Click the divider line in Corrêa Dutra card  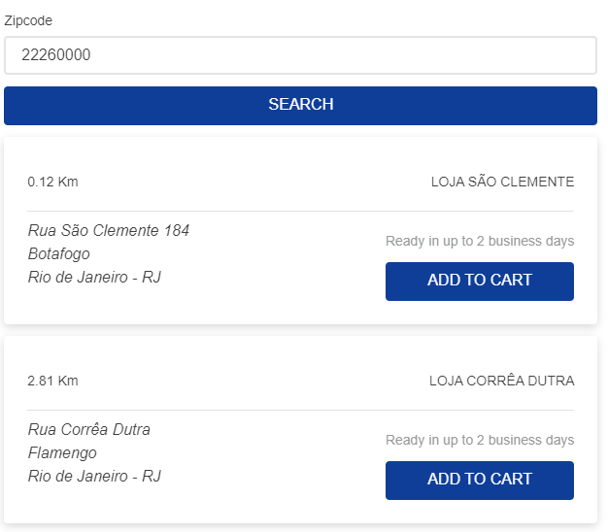pyautogui.click(x=300, y=410)
